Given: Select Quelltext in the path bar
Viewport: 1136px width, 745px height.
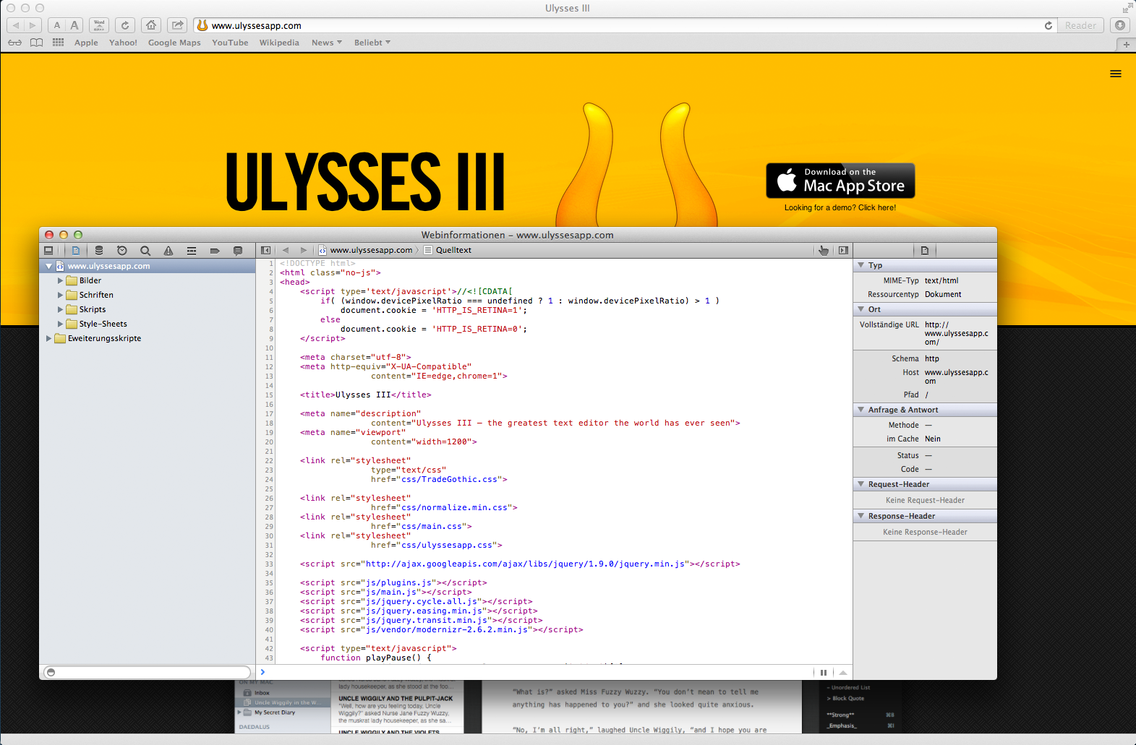Looking at the screenshot, I should 448,250.
